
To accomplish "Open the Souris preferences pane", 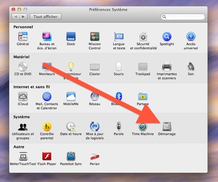I will pos(119,66).
